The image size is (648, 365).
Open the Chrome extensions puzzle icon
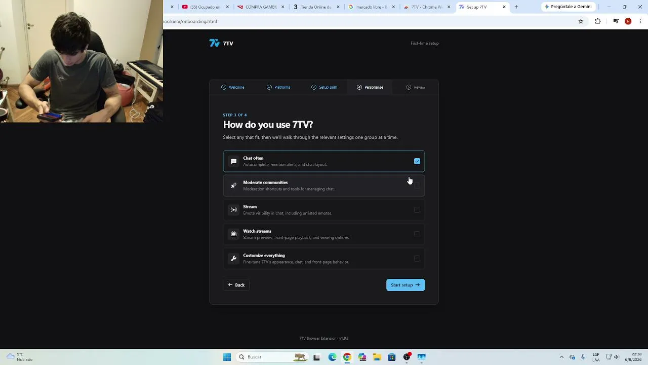click(x=598, y=21)
